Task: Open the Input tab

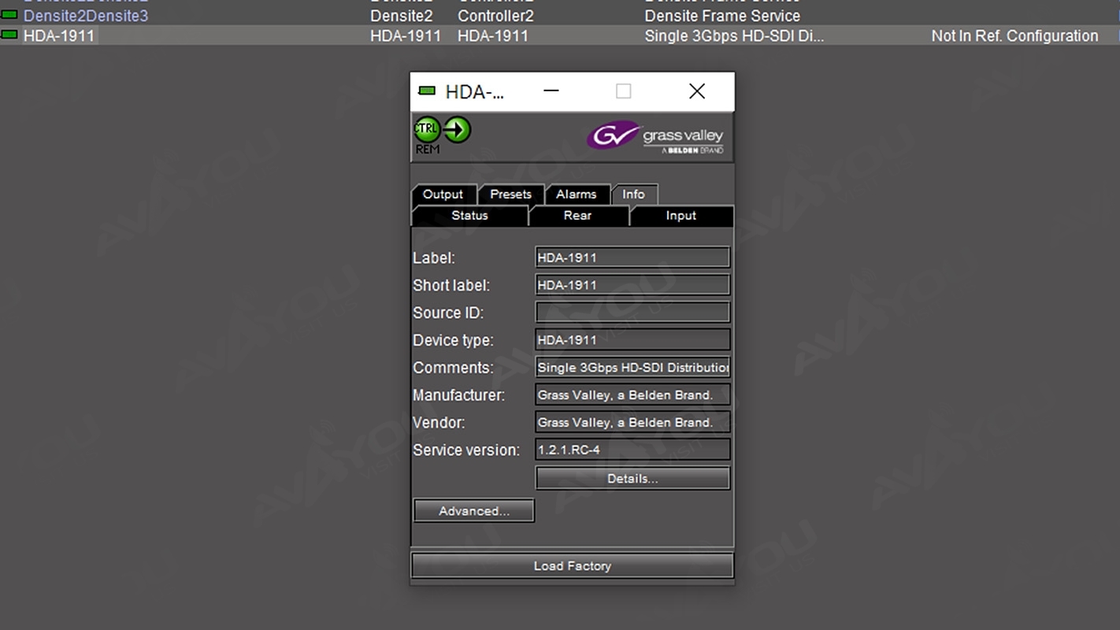Action: coord(681,216)
